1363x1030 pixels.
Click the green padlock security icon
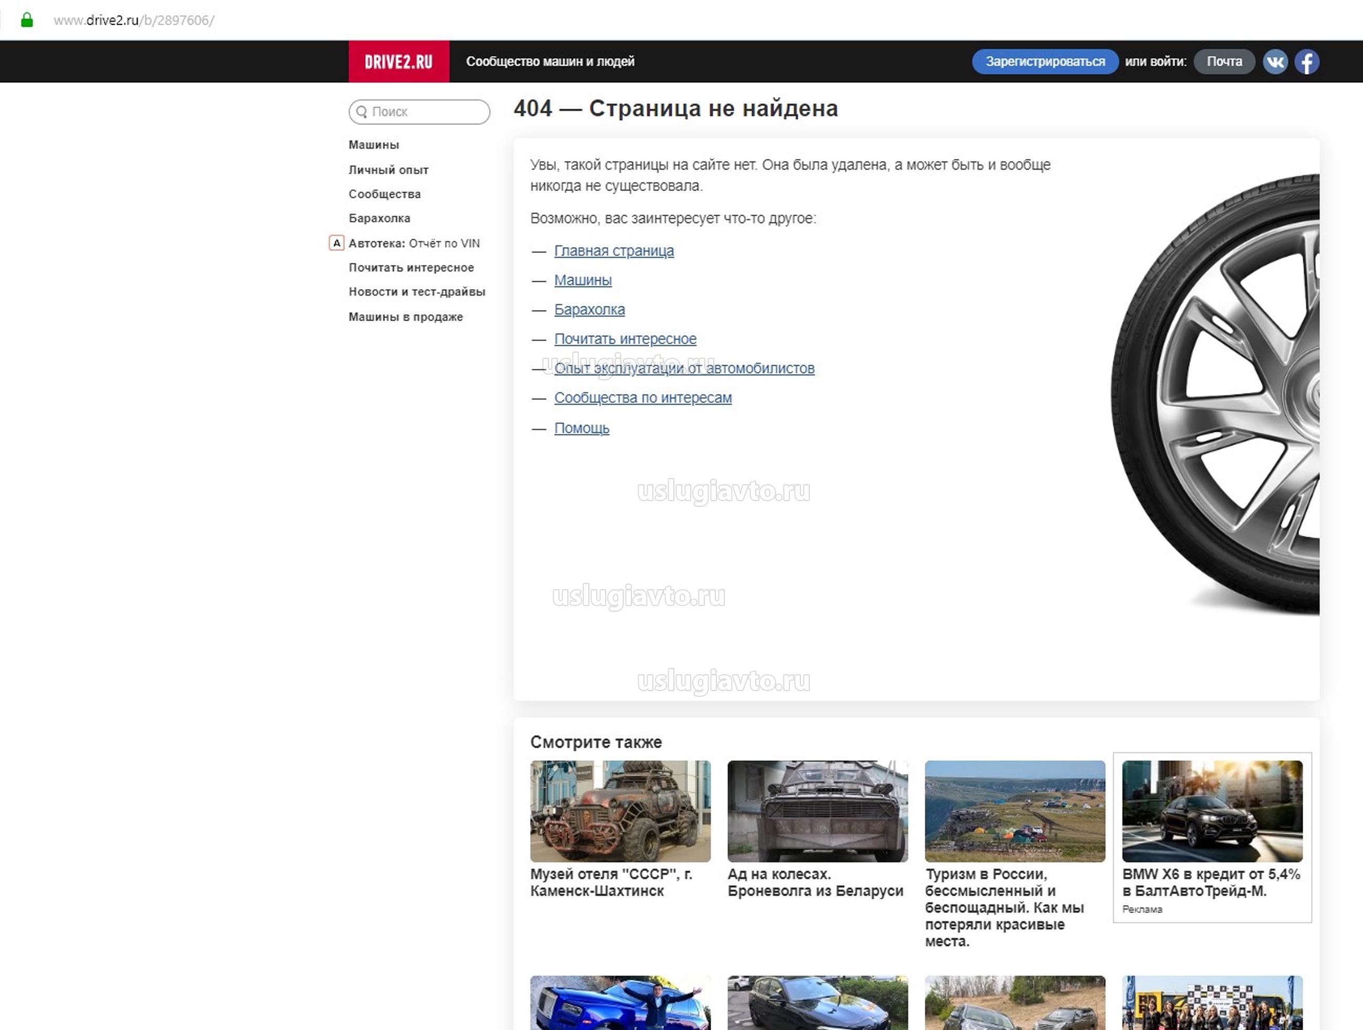[x=26, y=20]
